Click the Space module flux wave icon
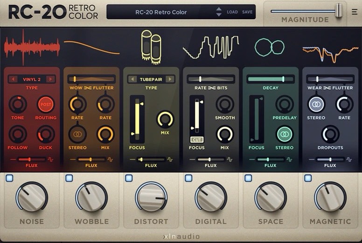The width and height of the screenshot is (362, 243). 289,159
